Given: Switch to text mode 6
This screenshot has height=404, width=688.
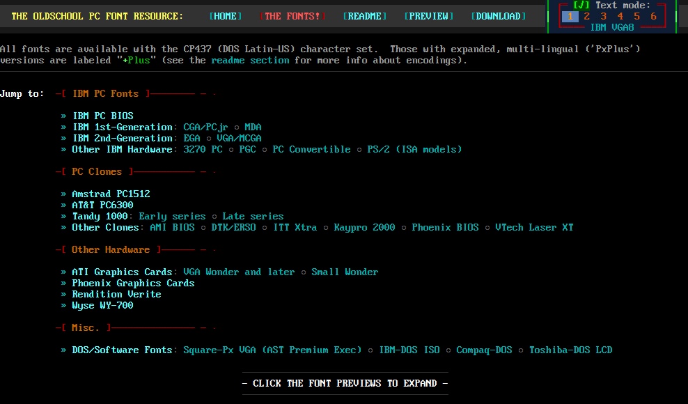Looking at the screenshot, I should 653,16.
